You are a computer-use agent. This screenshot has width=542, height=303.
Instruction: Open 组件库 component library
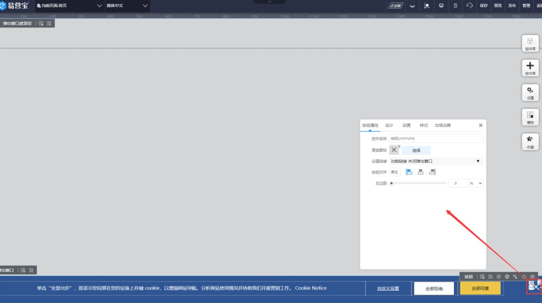tap(530, 43)
